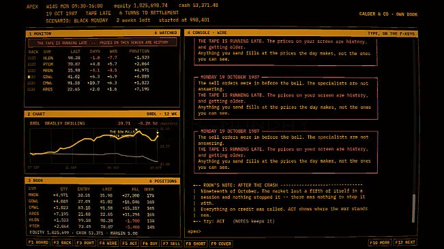
Task: Click the TYPE, OR THE F-KEYS hint
Action: (391, 33)
